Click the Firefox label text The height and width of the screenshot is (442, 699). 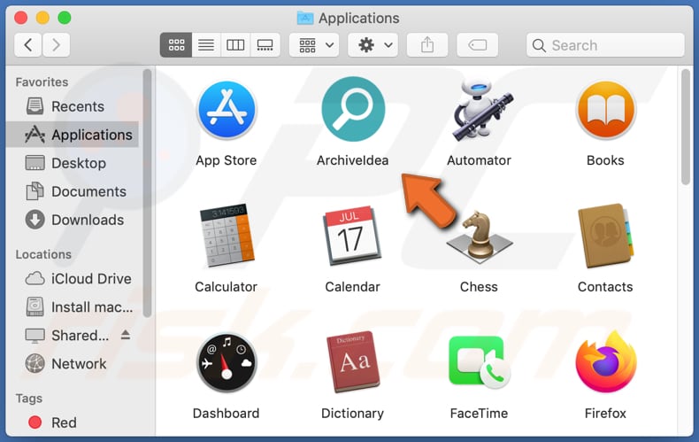605,414
